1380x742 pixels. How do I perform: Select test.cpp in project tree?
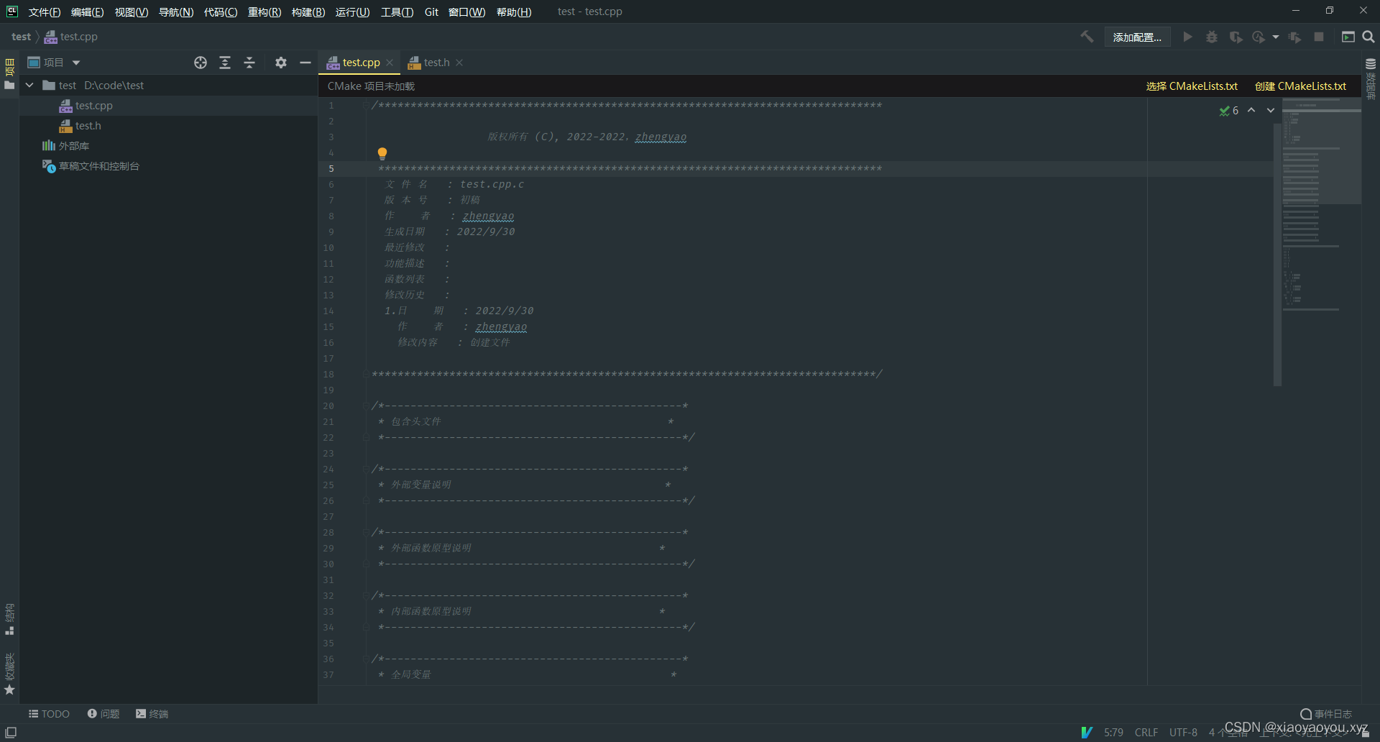click(168, 106)
